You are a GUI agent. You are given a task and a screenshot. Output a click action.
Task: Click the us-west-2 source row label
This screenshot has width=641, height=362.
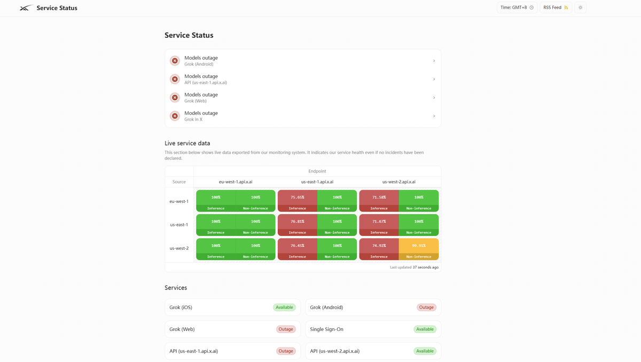[x=179, y=248]
